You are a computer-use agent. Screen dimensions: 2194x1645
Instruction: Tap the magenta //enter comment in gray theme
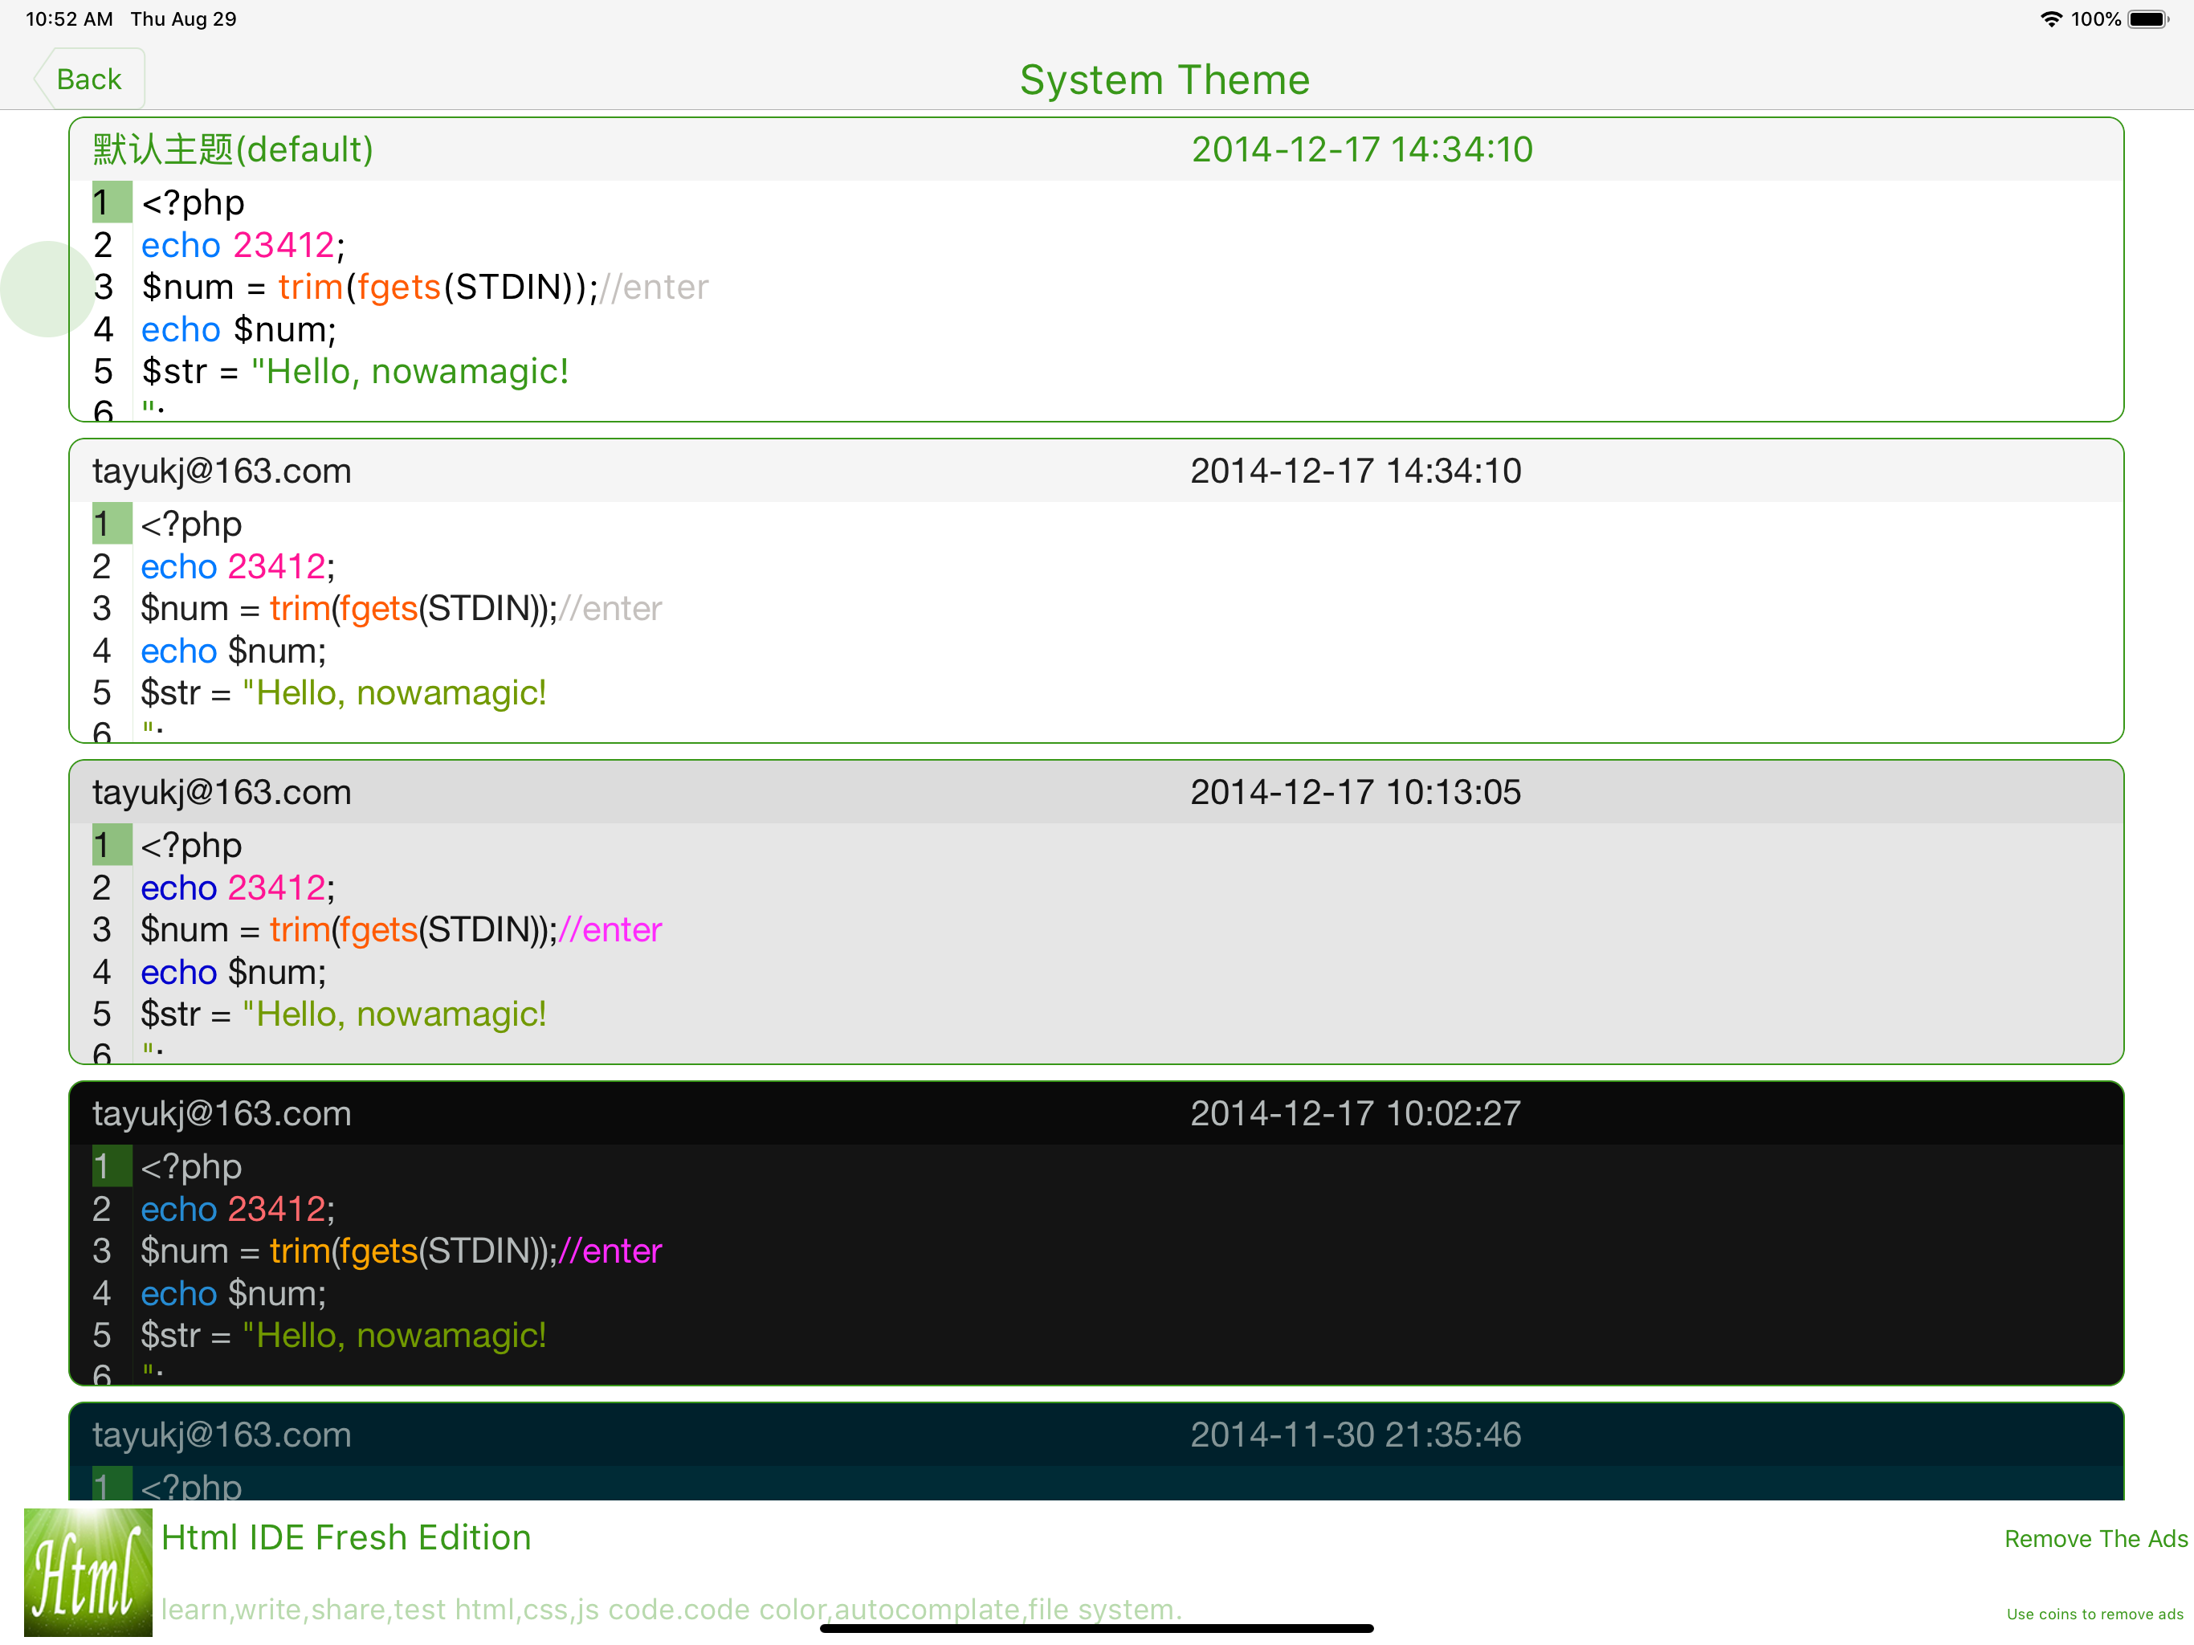point(610,929)
